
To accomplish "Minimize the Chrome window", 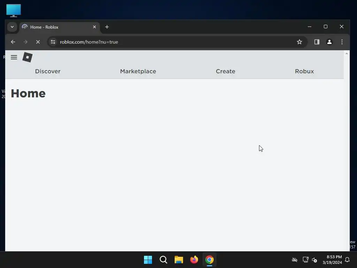I will 310,27.
